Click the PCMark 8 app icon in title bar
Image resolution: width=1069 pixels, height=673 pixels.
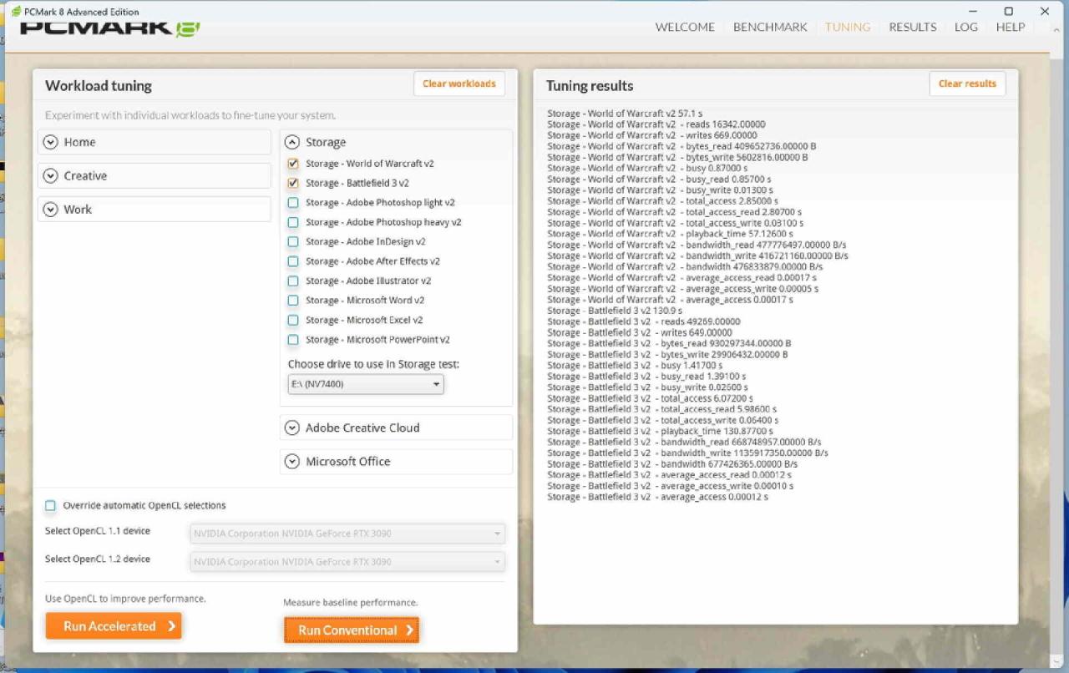[16, 12]
